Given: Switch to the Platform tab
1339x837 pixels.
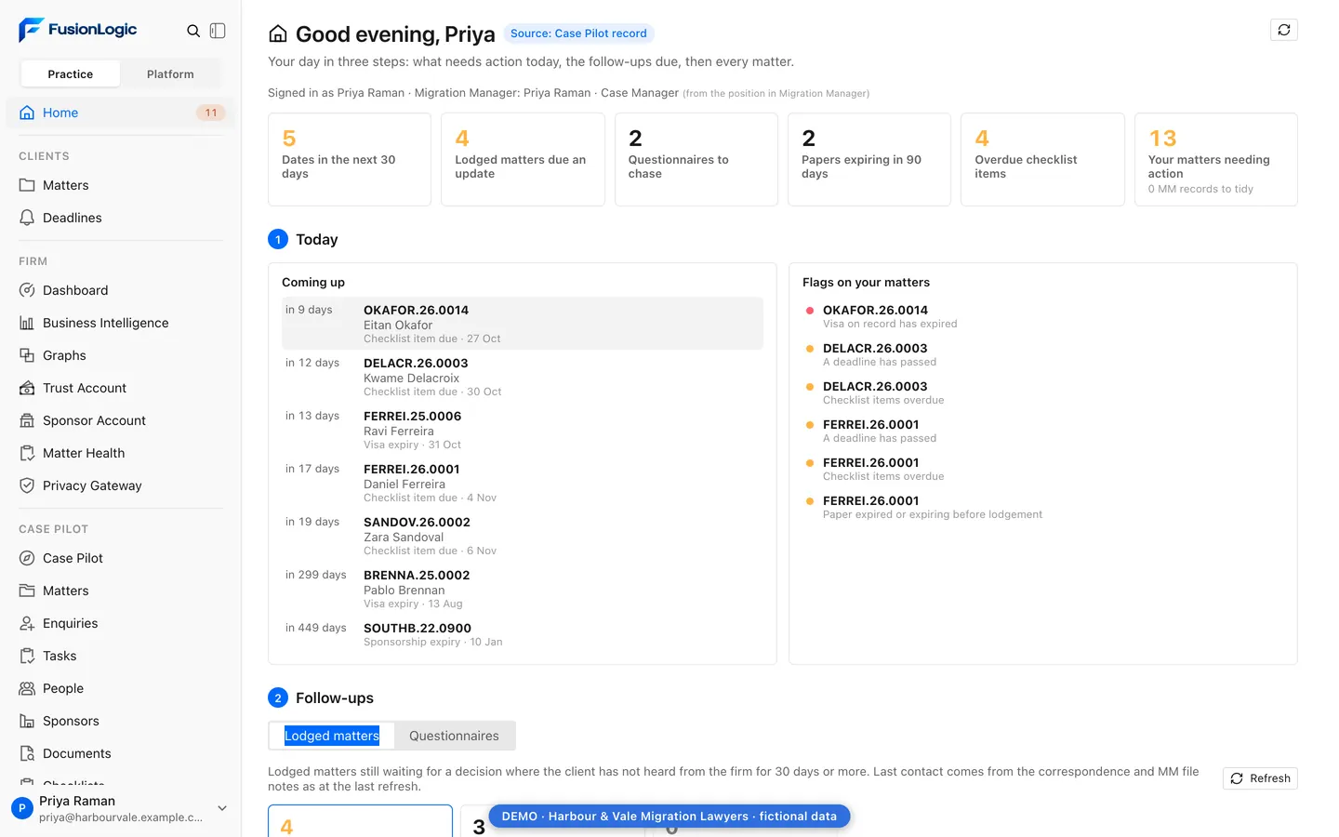Looking at the screenshot, I should [x=170, y=73].
